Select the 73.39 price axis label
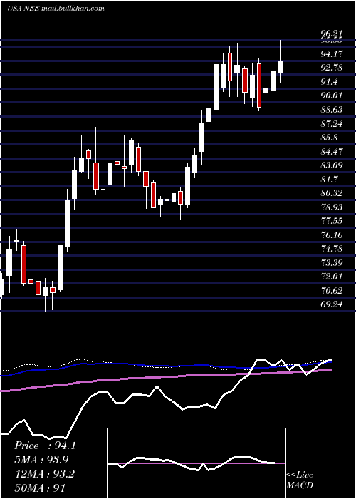The image size is (356, 499). (x=332, y=262)
